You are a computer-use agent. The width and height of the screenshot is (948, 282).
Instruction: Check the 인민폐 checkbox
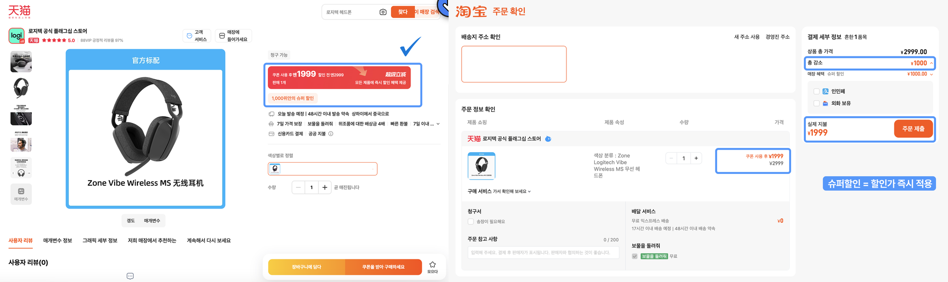[816, 91]
